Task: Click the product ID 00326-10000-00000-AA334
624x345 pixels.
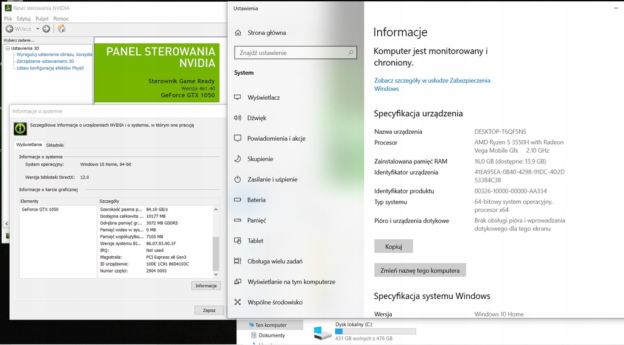Action: 511,191
